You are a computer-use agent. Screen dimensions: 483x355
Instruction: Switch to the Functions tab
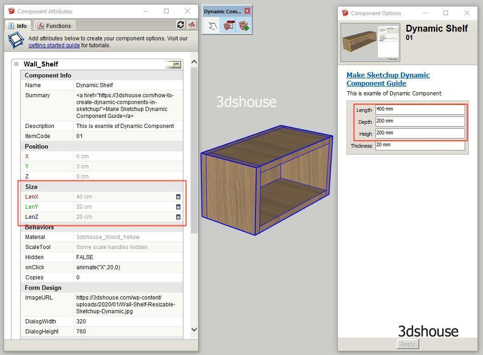(x=54, y=26)
